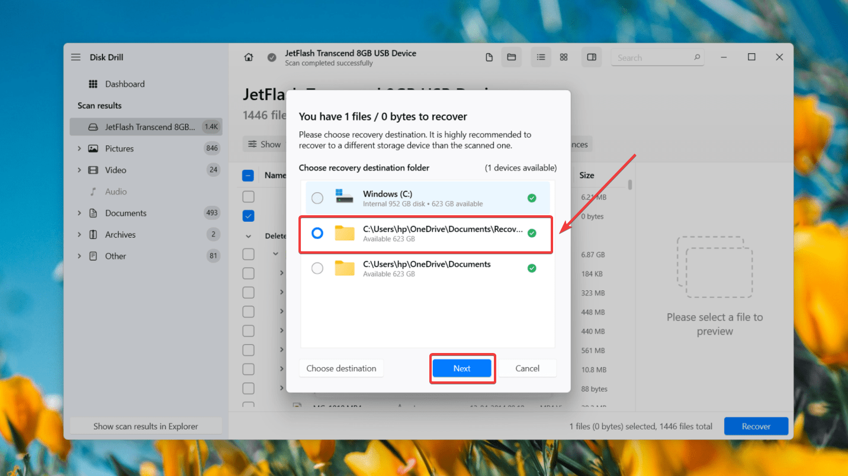Image resolution: width=848 pixels, height=476 pixels.
Task: Click the folder icon for OneDrive\Documents
Action: [x=345, y=268]
